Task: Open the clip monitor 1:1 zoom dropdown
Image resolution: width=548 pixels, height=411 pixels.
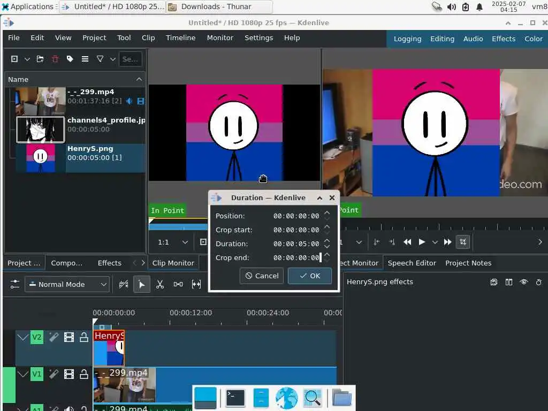Action: (x=173, y=242)
